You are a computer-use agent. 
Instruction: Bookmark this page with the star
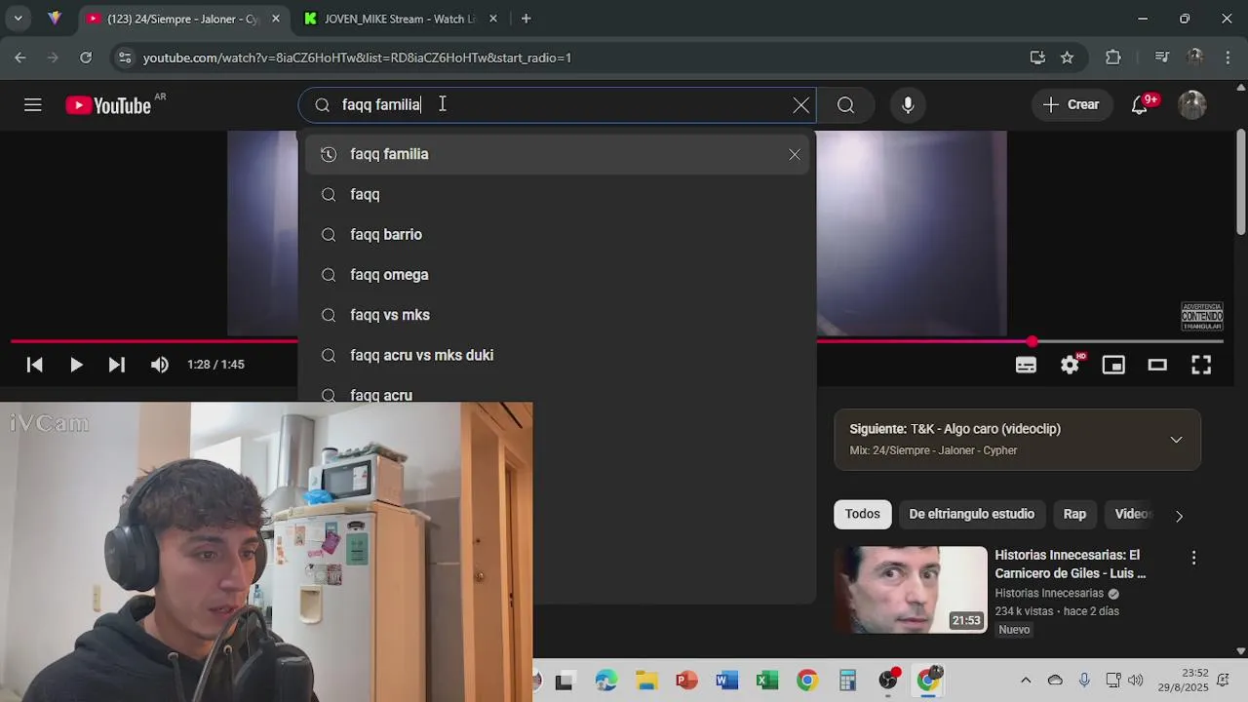[x=1067, y=58]
